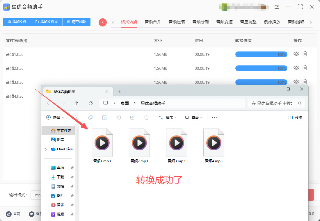Screen dimensions: 320x221
Task: Preview 音频1.flac with the eye icon
Action: (296, 54)
